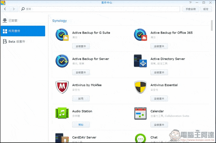Go forward with the right arrow button
Image resolution: width=216 pixels, height=143 pixels.
click(14, 9)
